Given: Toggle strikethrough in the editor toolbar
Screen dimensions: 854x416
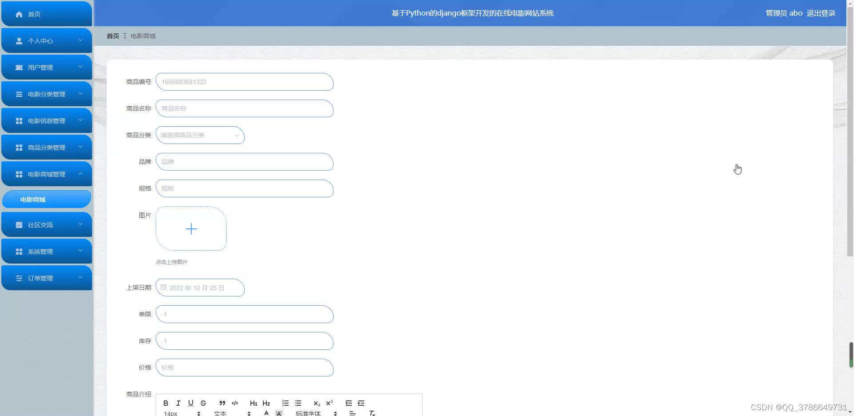Looking at the screenshot, I should point(203,403).
